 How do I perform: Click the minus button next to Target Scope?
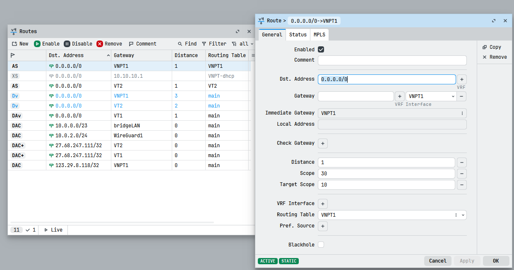click(x=462, y=185)
